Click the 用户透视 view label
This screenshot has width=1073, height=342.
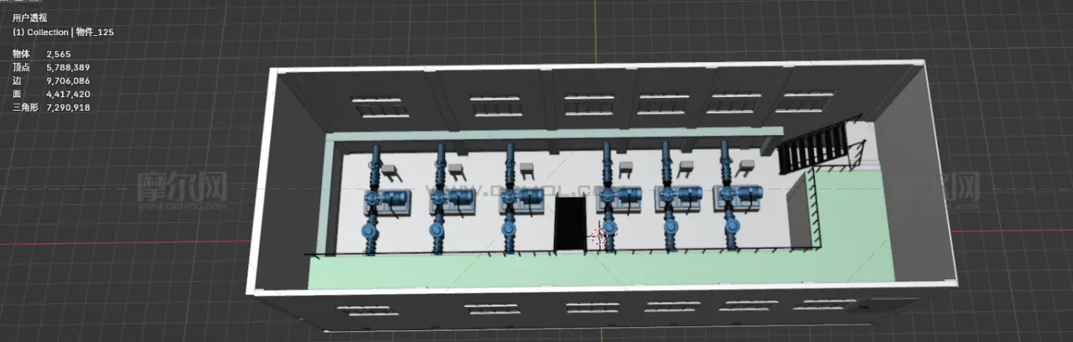pyautogui.click(x=30, y=17)
